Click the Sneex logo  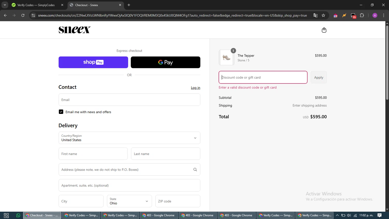click(x=75, y=30)
